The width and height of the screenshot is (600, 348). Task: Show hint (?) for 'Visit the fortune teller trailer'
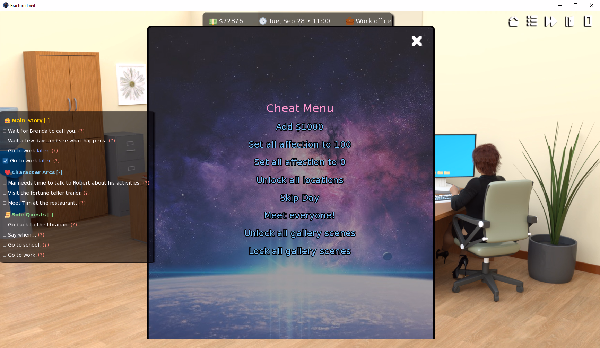click(87, 193)
